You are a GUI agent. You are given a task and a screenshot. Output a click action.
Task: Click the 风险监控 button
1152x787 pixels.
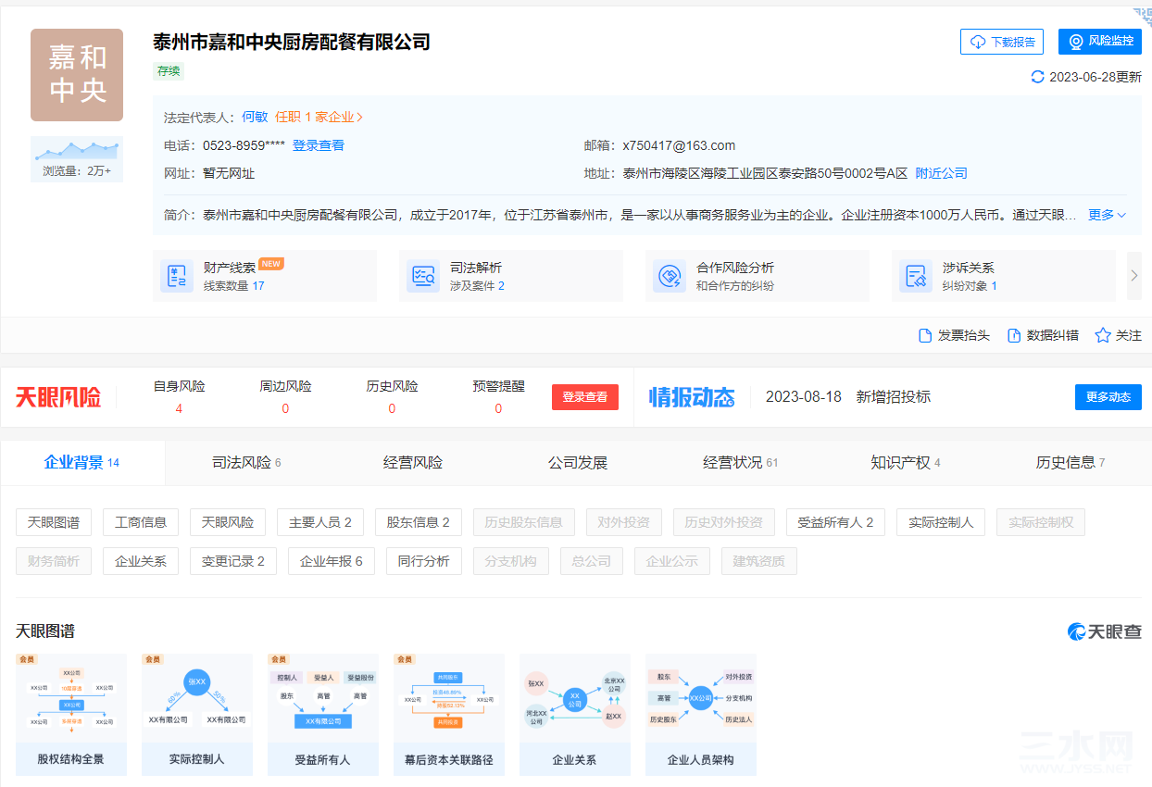tap(1100, 42)
